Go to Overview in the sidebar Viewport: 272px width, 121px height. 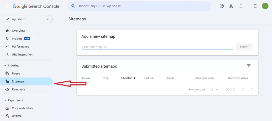pos(18,31)
